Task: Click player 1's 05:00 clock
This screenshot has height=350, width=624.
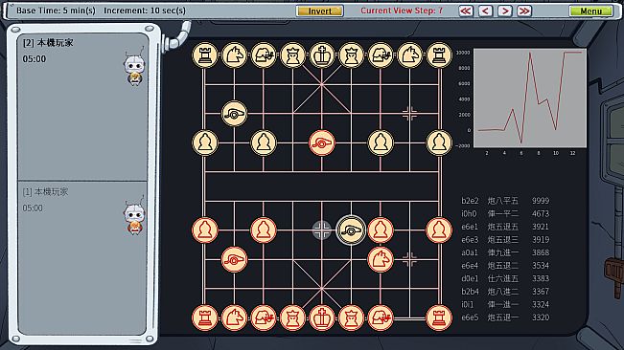Action: [x=33, y=208]
